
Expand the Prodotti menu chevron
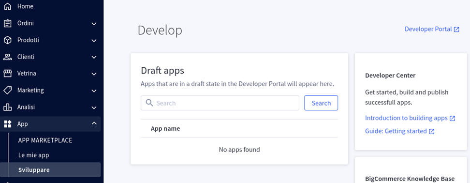point(94,41)
